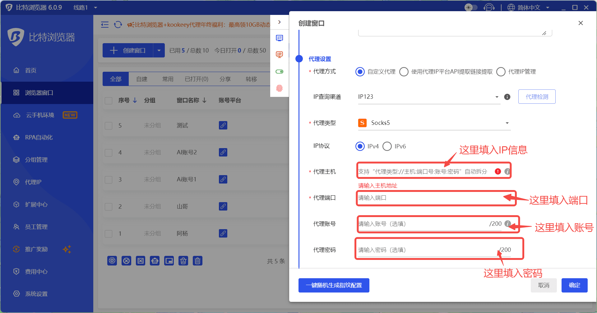597x313 pixels.
Task: Click the customer service headset icon
Action: pos(489,7)
